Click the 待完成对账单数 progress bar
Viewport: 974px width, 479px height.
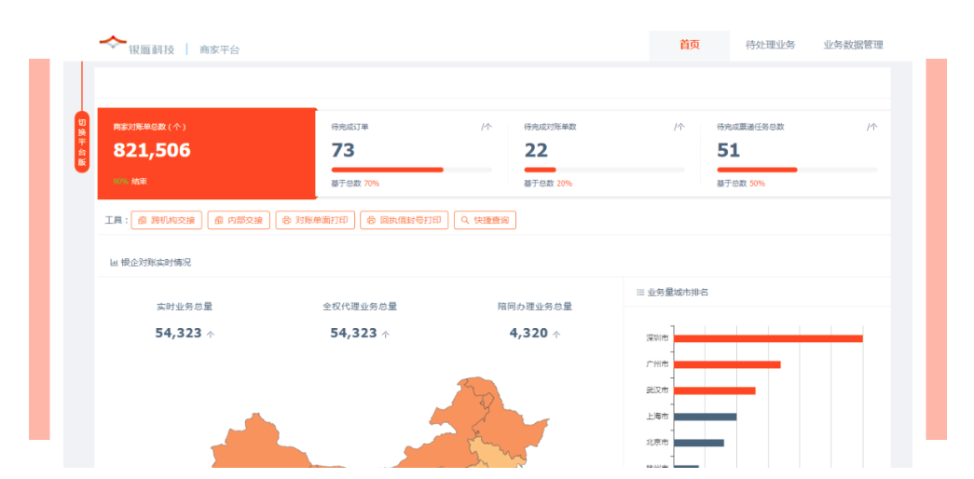click(x=604, y=170)
